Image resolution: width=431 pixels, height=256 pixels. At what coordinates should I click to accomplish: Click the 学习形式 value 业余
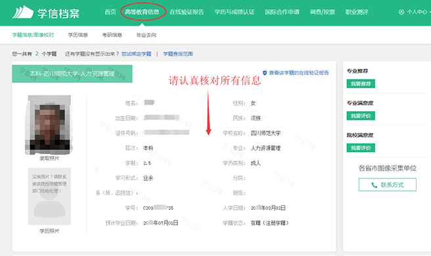(148, 178)
